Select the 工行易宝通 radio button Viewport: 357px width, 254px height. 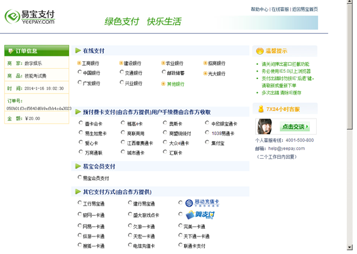[79, 203]
